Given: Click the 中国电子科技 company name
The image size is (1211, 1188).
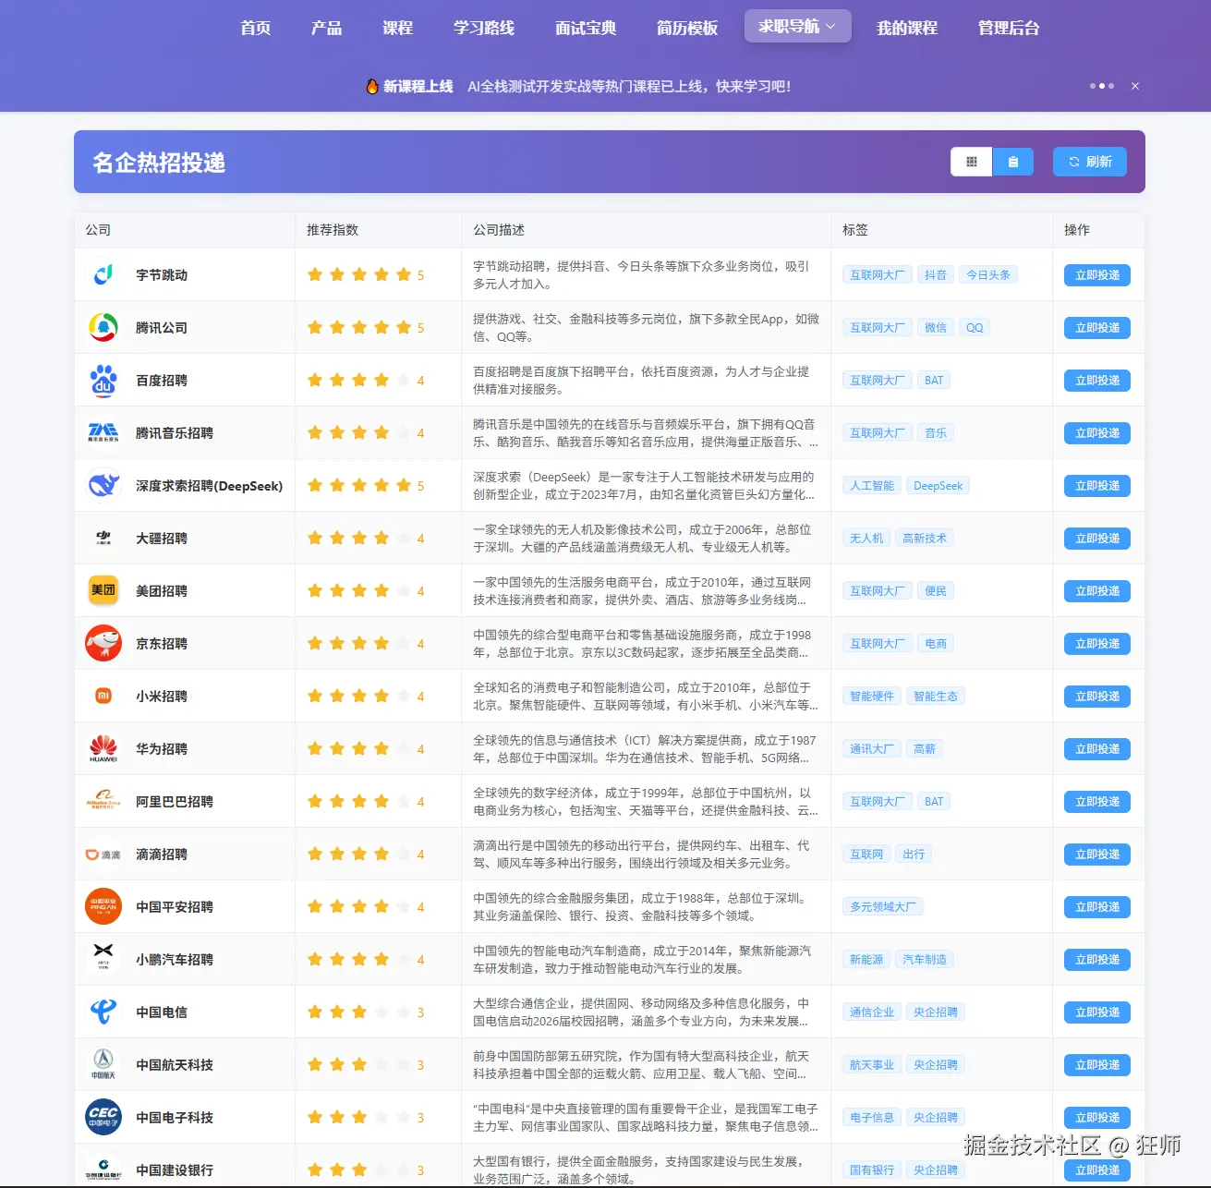Looking at the screenshot, I should click(175, 1118).
